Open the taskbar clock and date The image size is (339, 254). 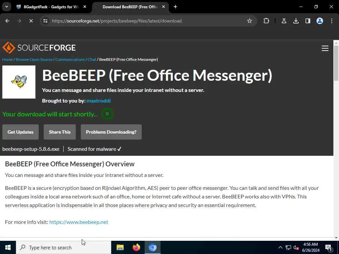coord(311,247)
